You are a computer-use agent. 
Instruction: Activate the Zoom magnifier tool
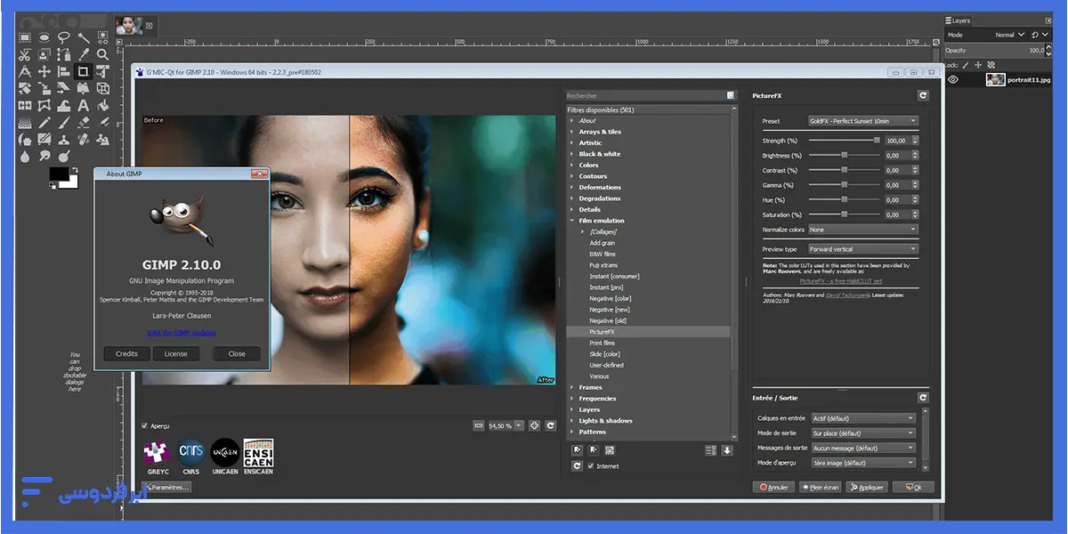[103, 54]
